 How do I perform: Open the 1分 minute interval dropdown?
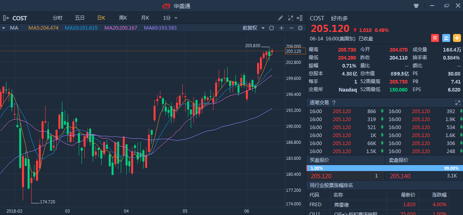pyautogui.click(x=170, y=18)
